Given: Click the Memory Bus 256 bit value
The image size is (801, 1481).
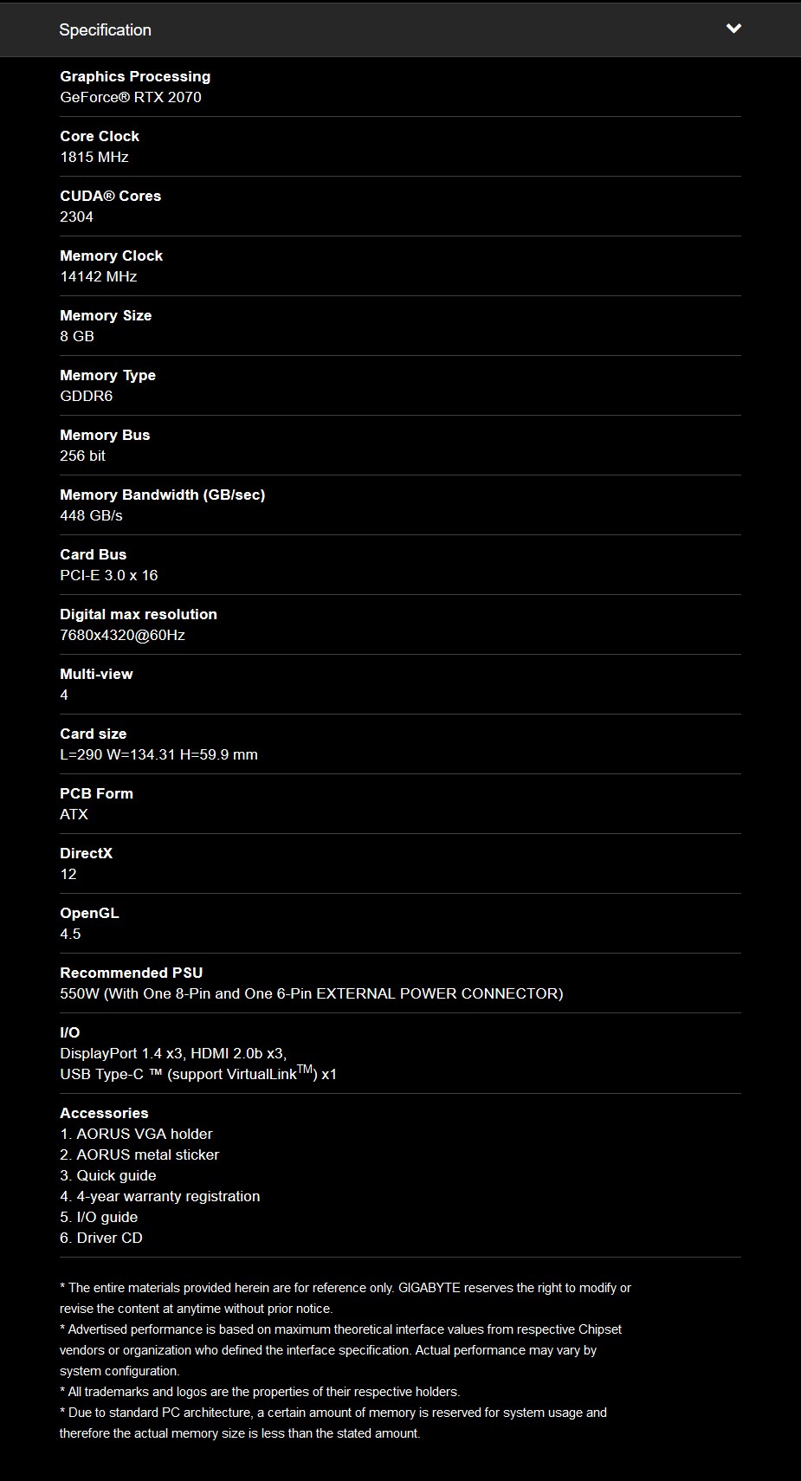Looking at the screenshot, I should [82, 456].
